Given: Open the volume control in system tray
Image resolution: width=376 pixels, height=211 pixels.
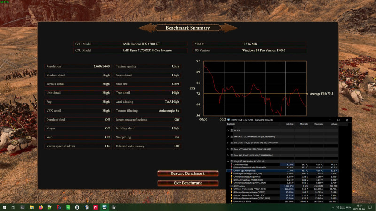Looking at the screenshot, I should [337, 207].
